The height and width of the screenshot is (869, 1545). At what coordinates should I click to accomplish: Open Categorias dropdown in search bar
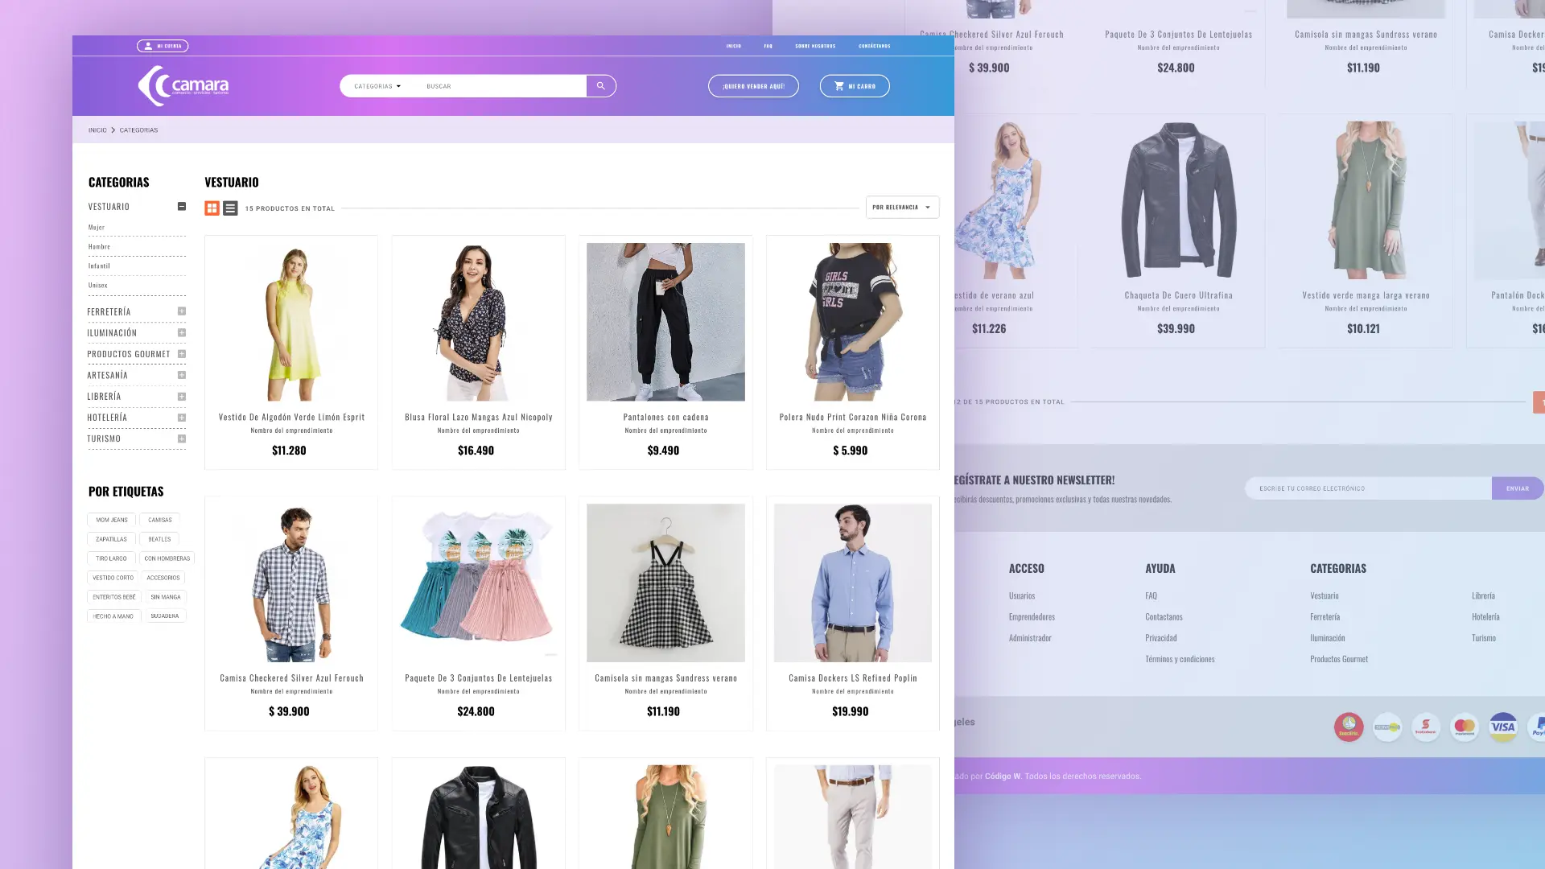377,86
